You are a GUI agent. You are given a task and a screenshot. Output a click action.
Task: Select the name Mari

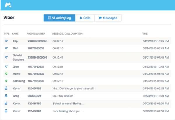[15, 48]
